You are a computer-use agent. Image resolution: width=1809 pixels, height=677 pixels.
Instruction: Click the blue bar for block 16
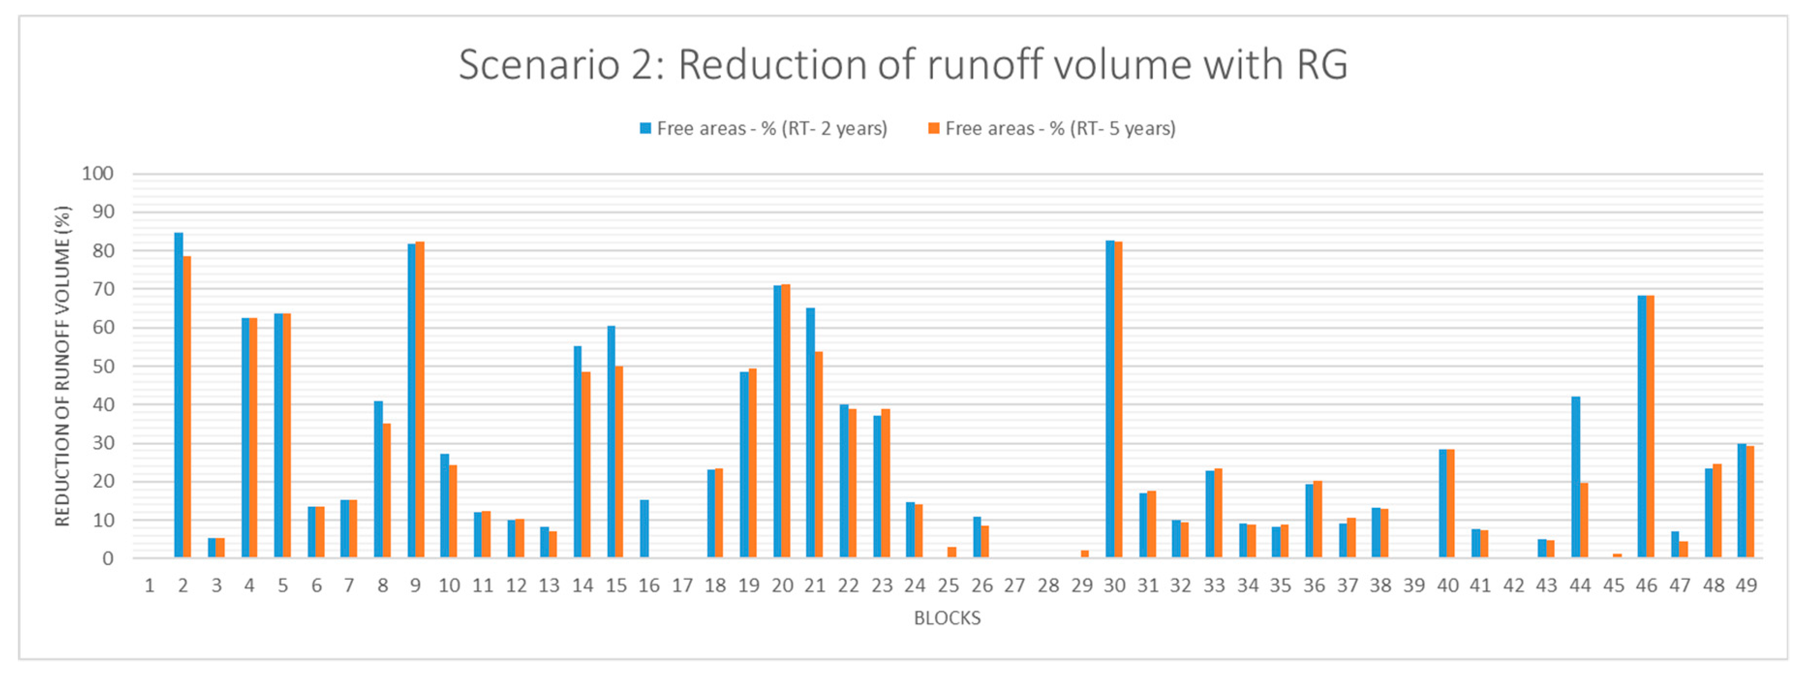point(644,529)
